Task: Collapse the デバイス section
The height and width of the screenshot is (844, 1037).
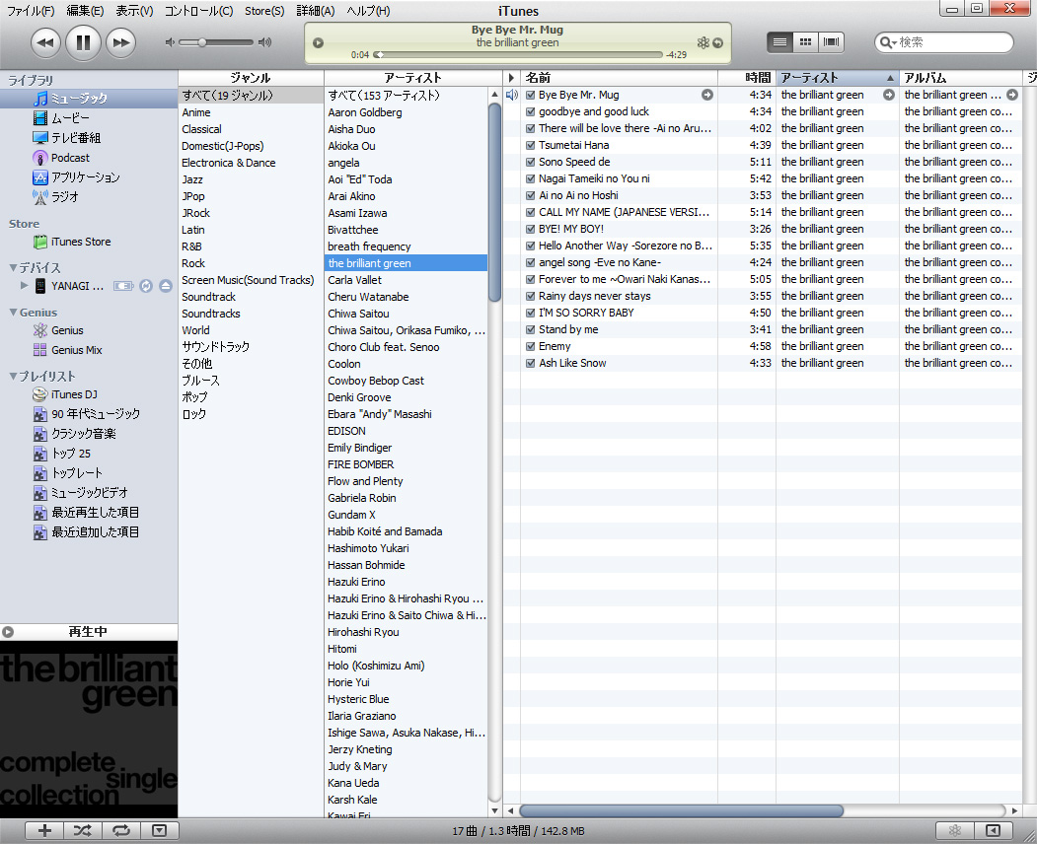Action: (x=13, y=267)
